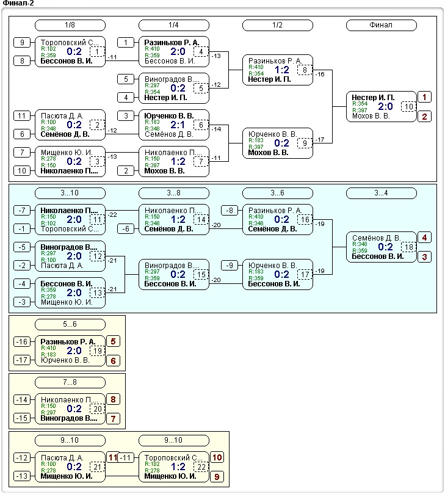Click seed box 7 beside Мищенко

(22, 153)
